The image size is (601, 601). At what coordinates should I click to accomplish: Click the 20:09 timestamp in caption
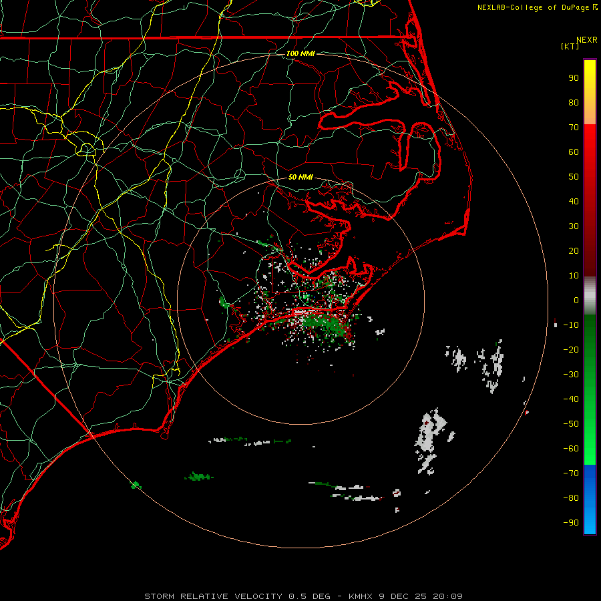coord(447,596)
